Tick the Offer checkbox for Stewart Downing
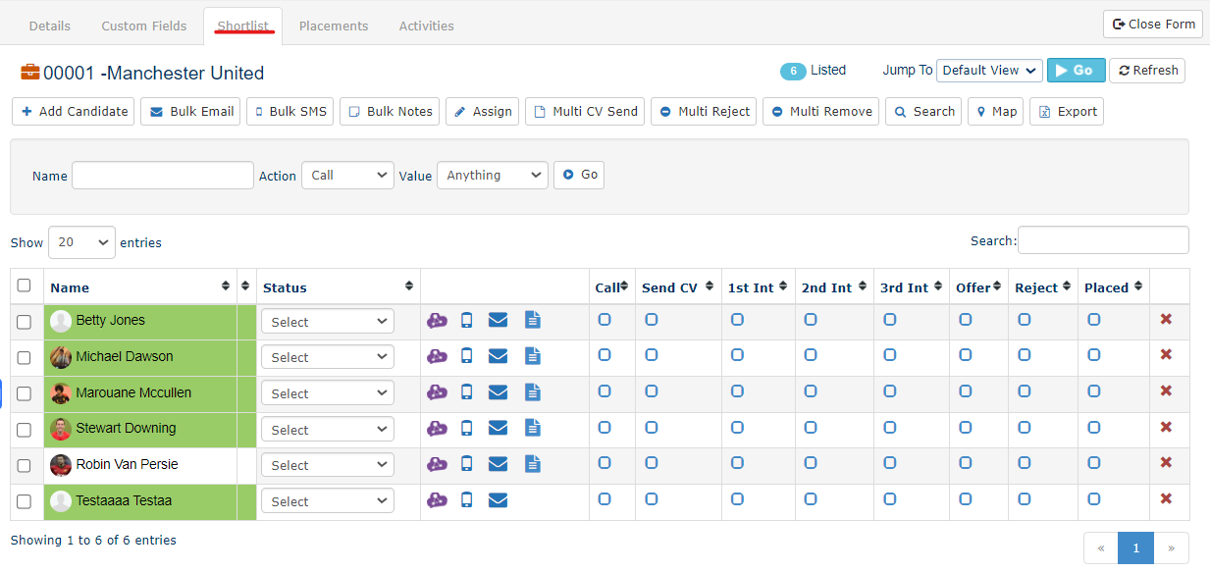1210x572 pixels. click(x=966, y=427)
